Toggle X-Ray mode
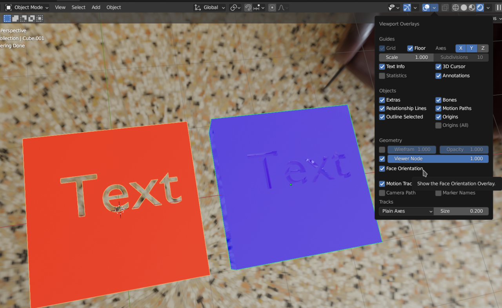 (x=445, y=7)
